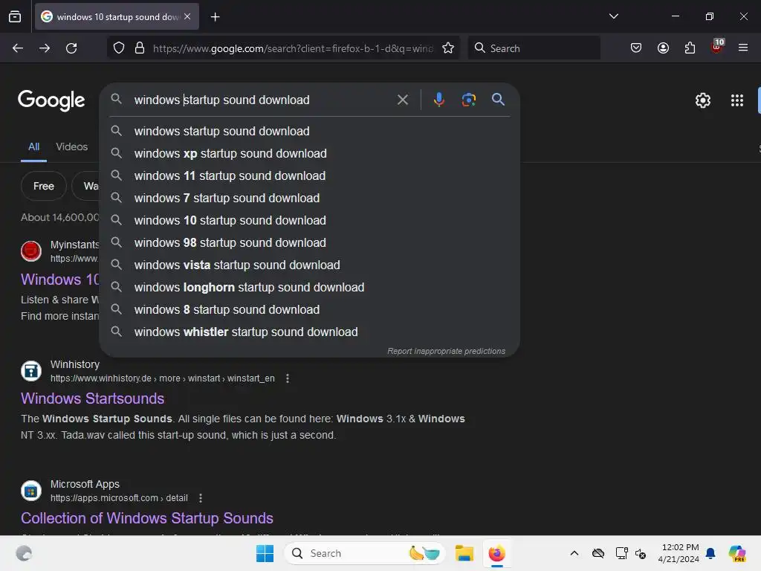Select the All search tab
This screenshot has width=761, height=571.
(x=33, y=146)
